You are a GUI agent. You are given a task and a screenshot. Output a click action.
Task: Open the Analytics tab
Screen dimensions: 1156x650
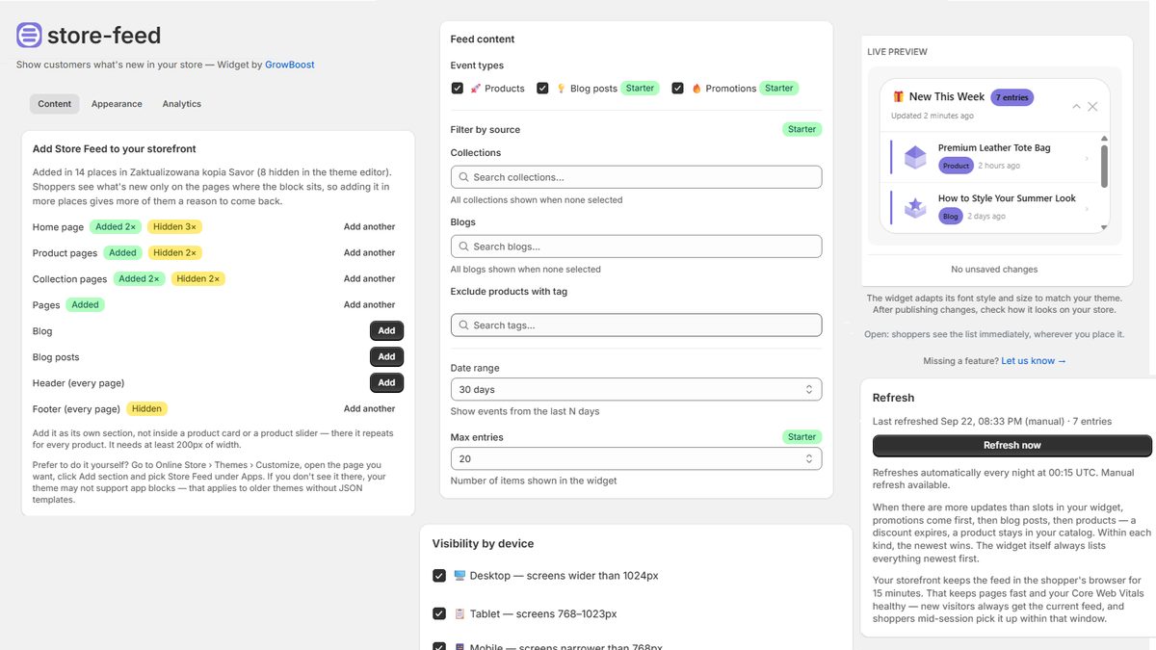[x=181, y=104]
